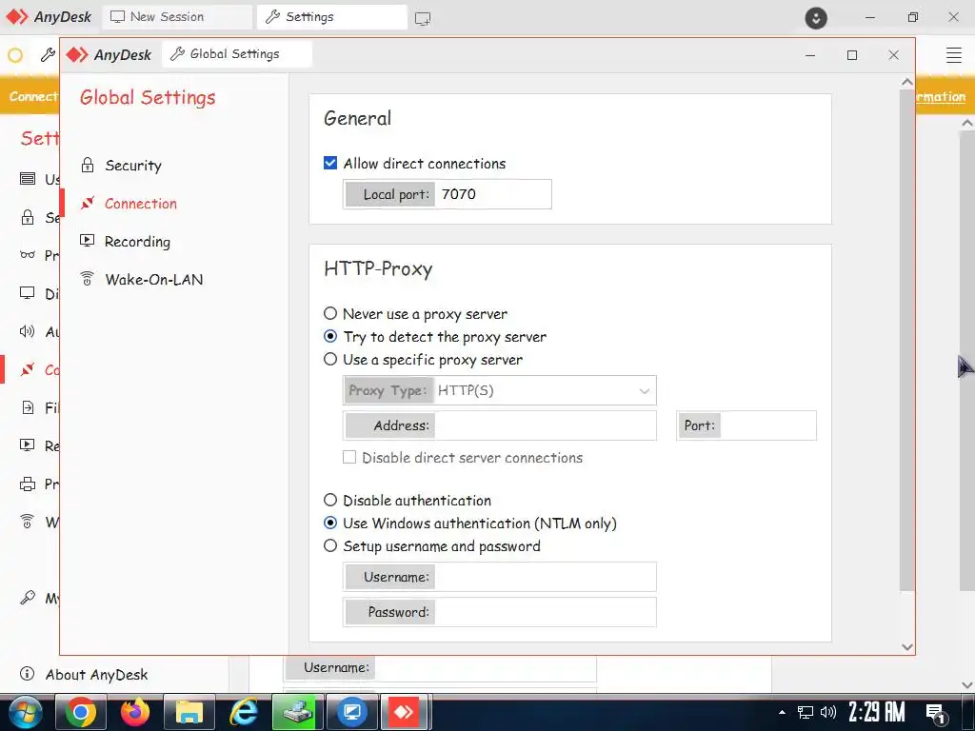The image size is (975, 731).
Task: Click the File Transfer icon in background sidebar
Action: point(28,407)
